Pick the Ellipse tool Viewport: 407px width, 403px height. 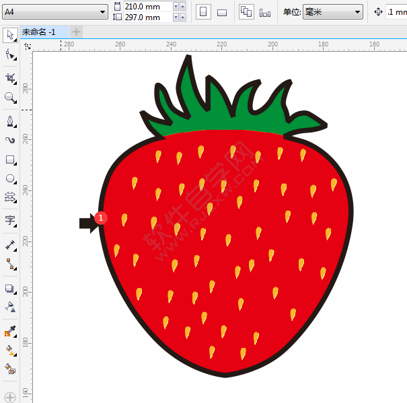point(10,179)
